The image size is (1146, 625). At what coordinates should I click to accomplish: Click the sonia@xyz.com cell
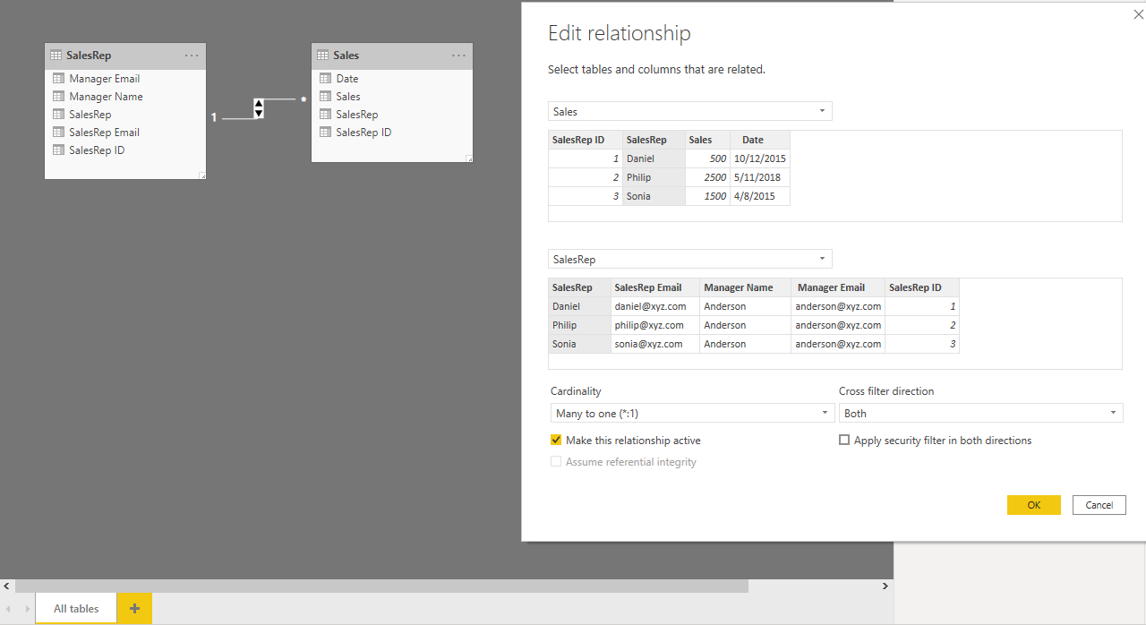point(655,344)
